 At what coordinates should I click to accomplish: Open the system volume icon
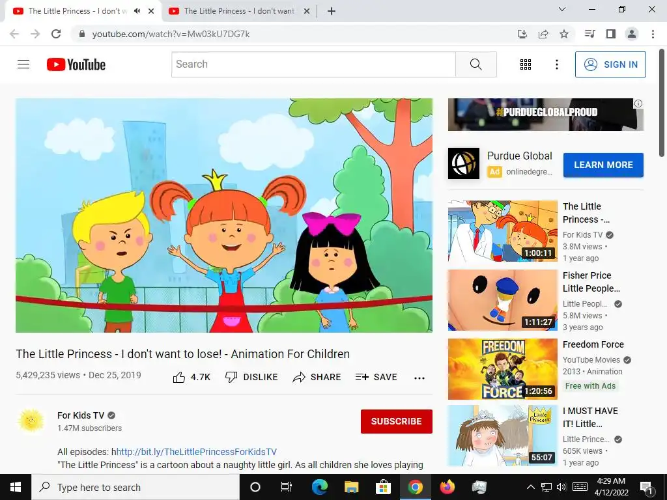[561, 487]
